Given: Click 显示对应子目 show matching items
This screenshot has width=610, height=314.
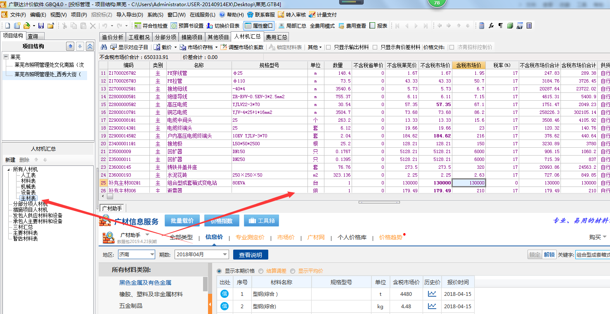Looking at the screenshot, I should pyautogui.click(x=130, y=47).
